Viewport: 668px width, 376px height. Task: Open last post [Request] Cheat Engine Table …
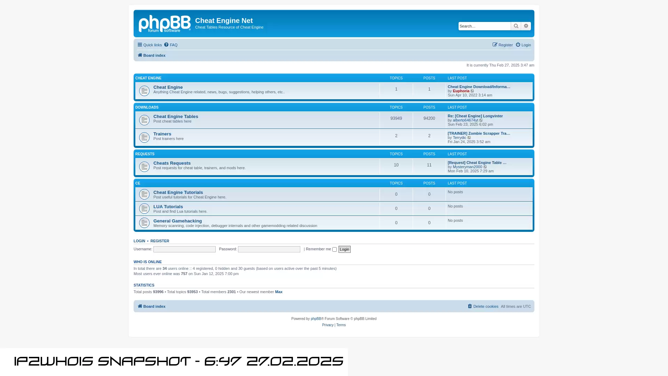pyautogui.click(x=477, y=163)
